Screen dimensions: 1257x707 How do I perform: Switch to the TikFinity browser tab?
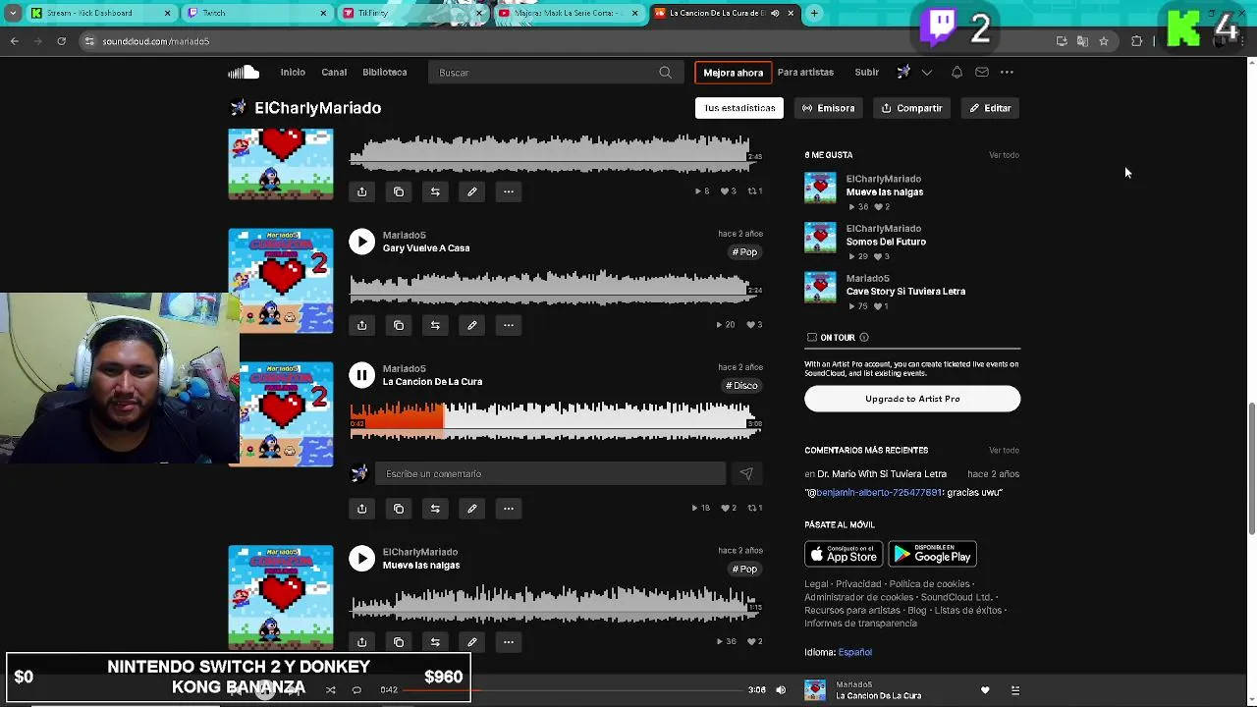point(411,13)
